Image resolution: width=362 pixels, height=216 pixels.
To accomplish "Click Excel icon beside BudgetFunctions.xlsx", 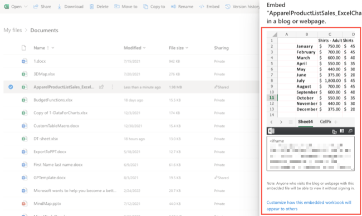I will click(x=25, y=100).
